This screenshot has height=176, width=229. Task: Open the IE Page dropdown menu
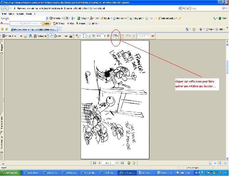point(210,29)
